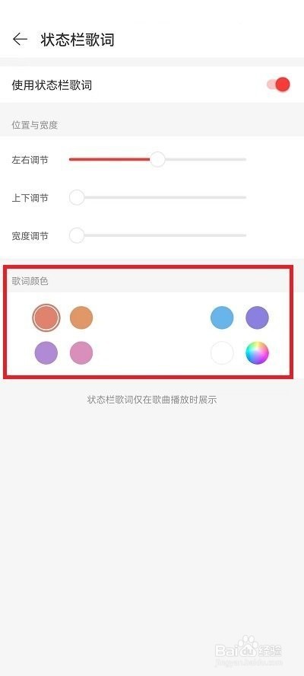Screen dimensions: 304x676
Task: Select the light purple lyric color
Action: 46,353
